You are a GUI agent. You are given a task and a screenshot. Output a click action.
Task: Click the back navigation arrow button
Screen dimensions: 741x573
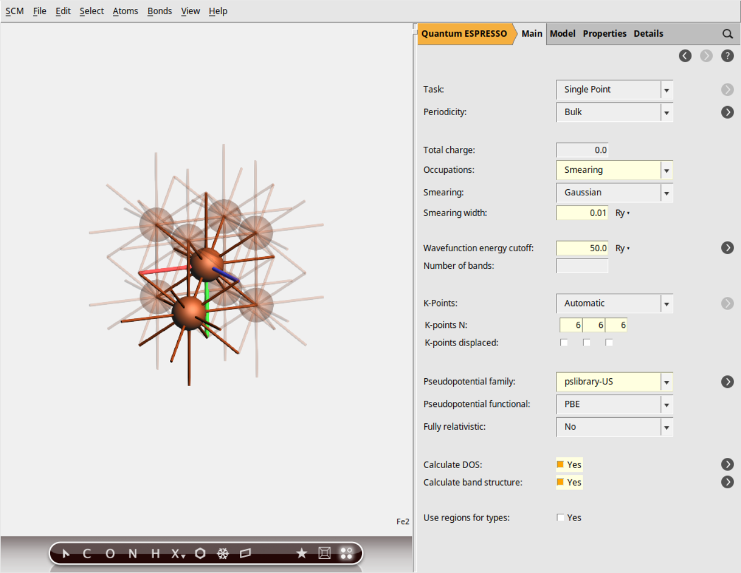685,55
